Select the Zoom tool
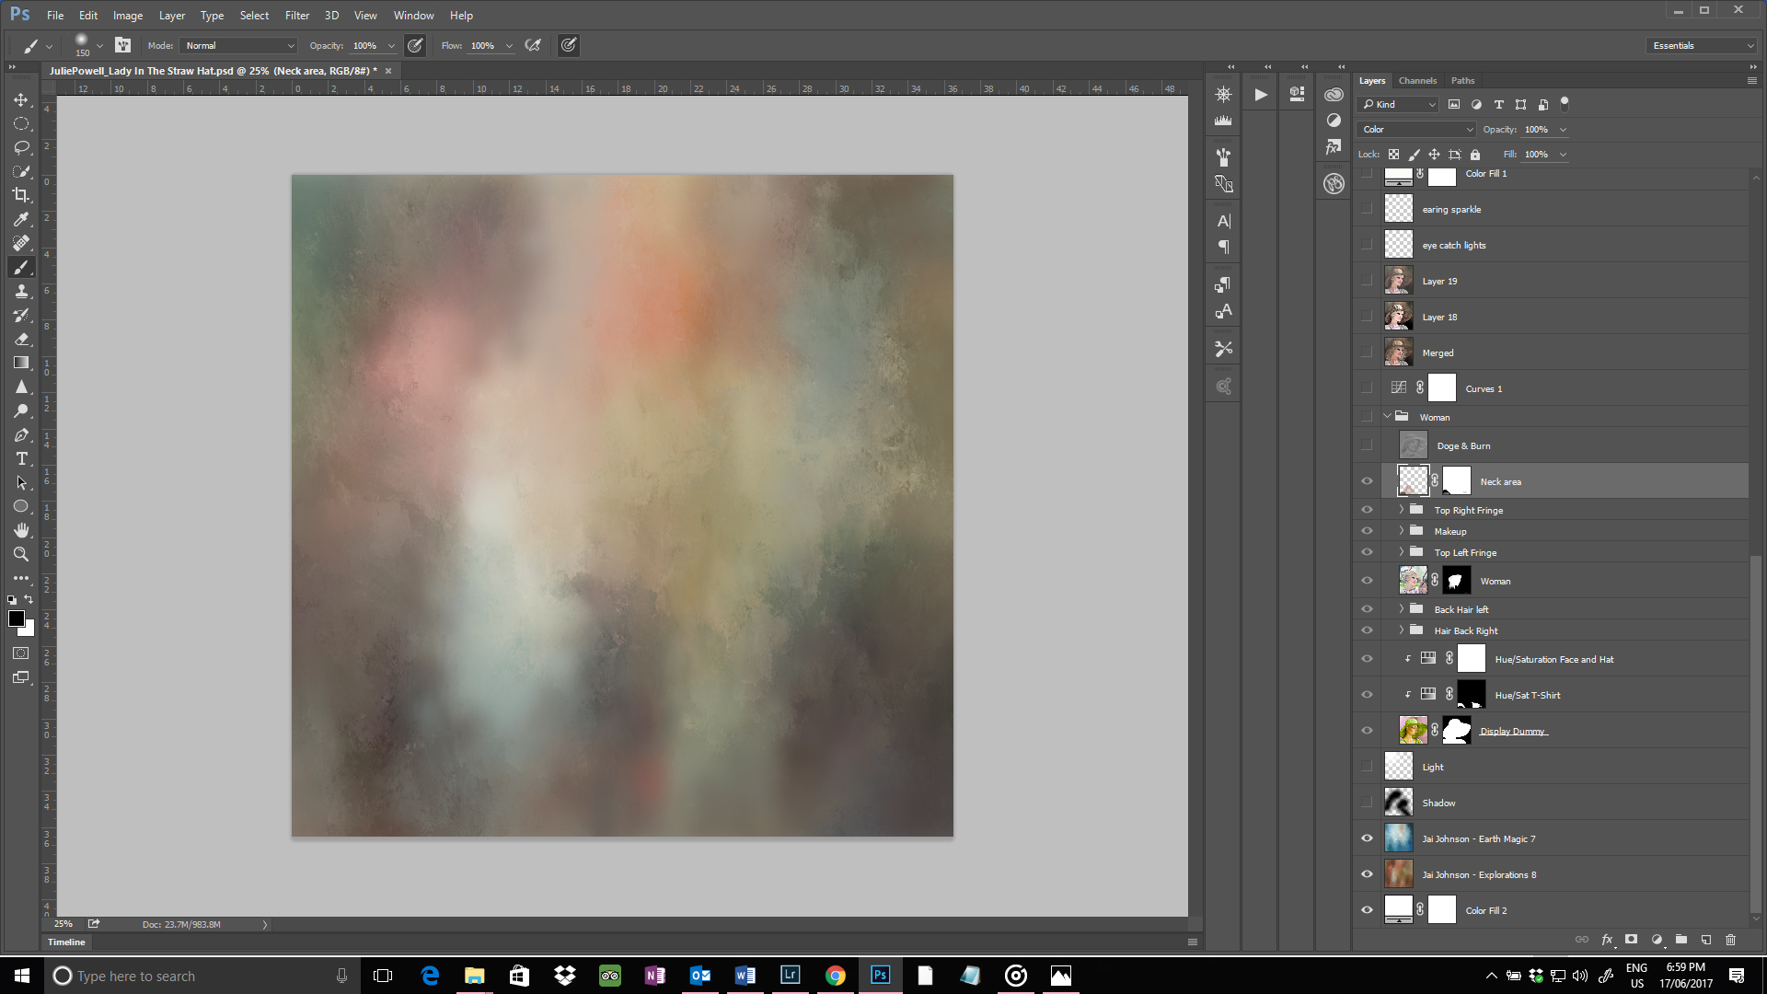Viewport: 1767px width, 994px height. click(x=21, y=554)
